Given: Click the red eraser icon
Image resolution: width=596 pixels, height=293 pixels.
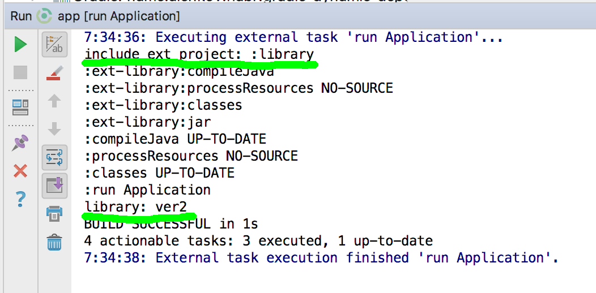Looking at the screenshot, I should (x=54, y=74).
